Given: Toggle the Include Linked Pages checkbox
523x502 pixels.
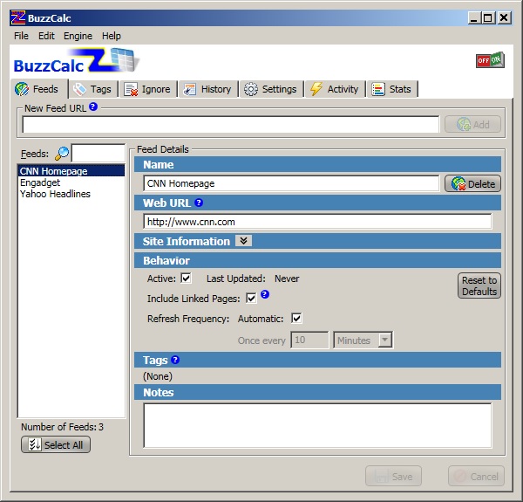Looking at the screenshot, I should (251, 299).
